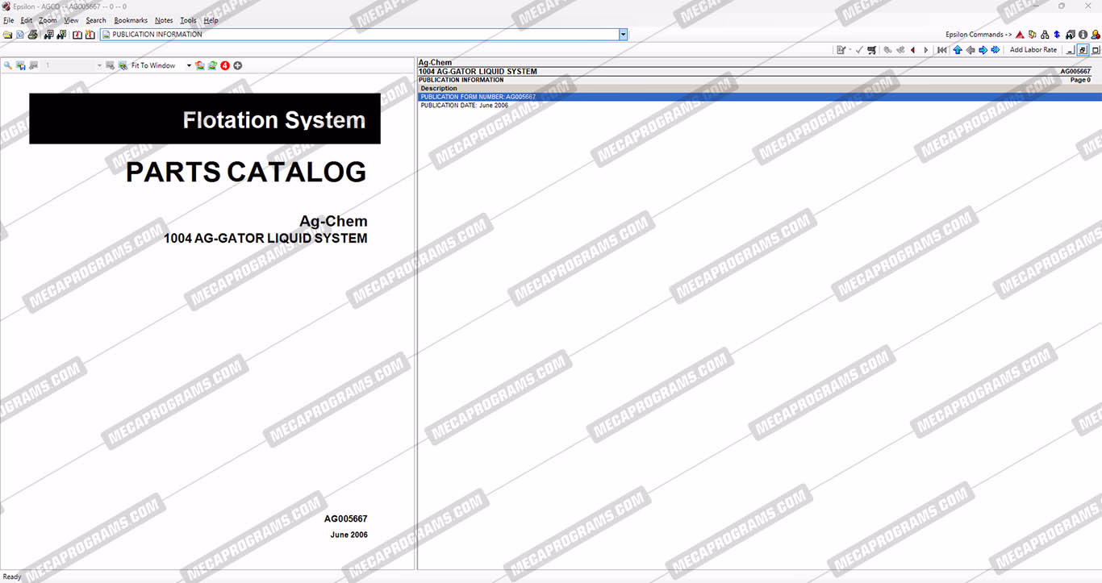Click the blue right arrow navigation icon
Viewport: 1102px width, 583px height.
pyautogui.click(x=983, y=50)
